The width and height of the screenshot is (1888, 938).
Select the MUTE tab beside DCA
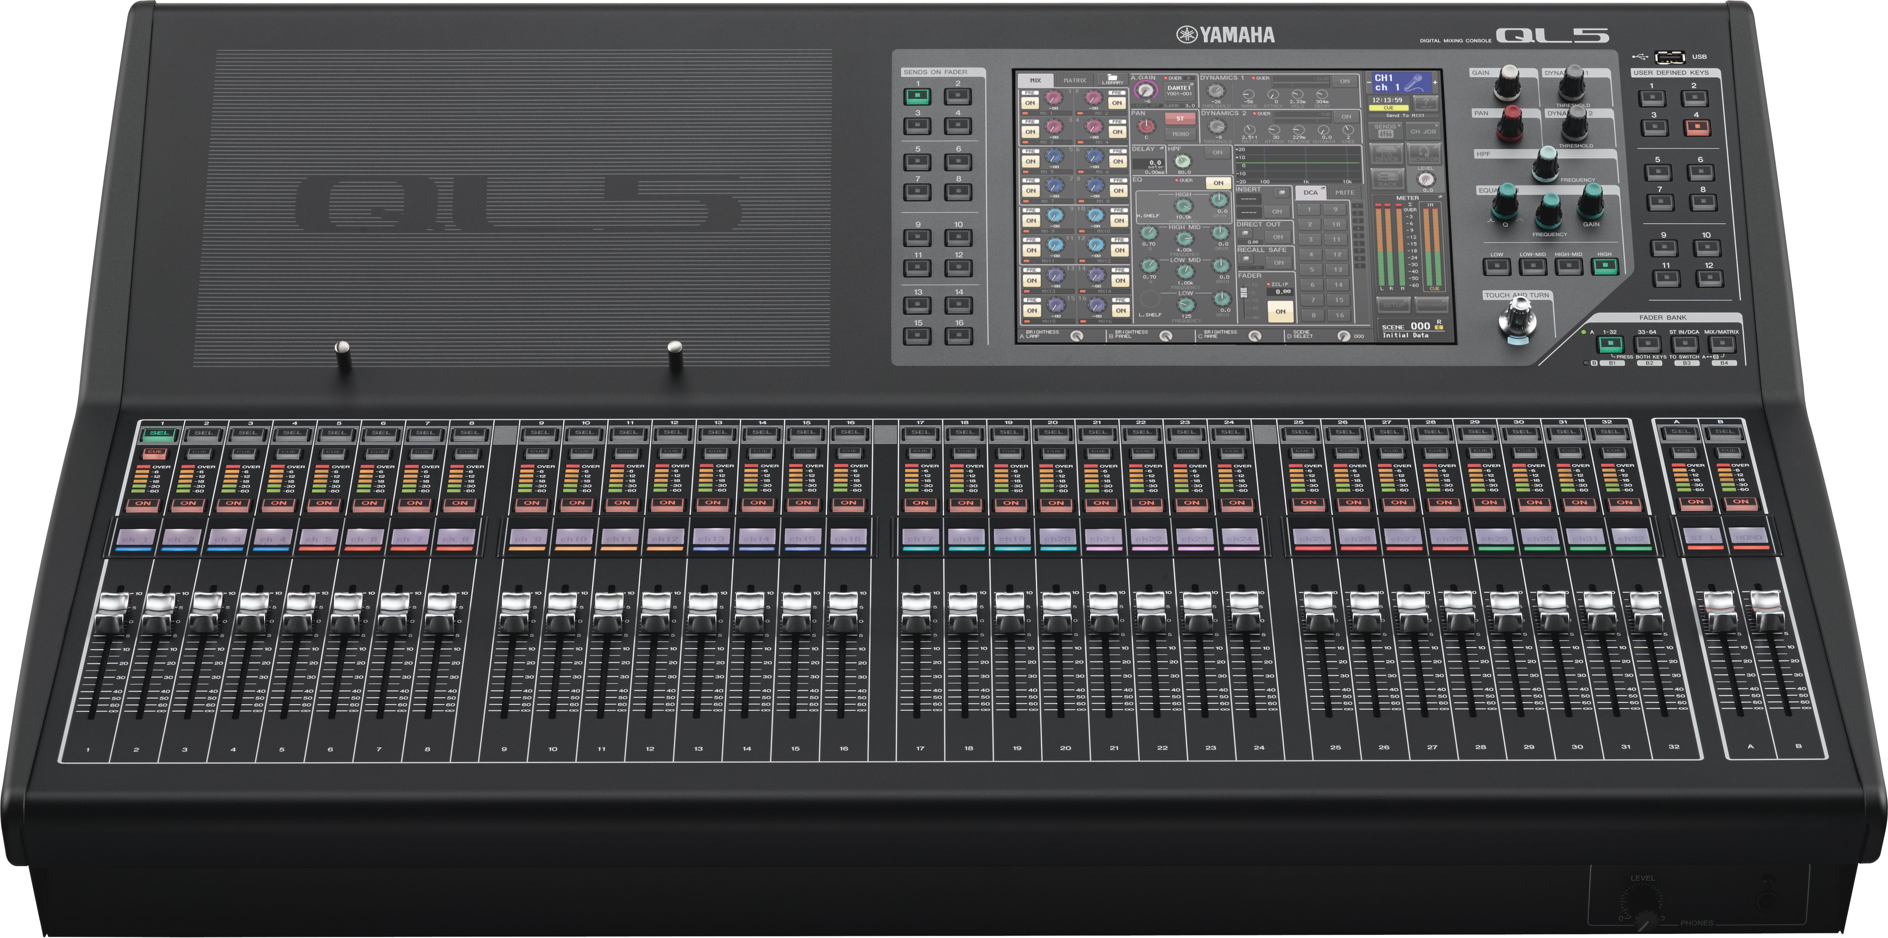click(x=1345, y=193)
